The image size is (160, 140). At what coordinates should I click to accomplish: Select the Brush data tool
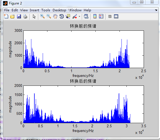point(75,16)
